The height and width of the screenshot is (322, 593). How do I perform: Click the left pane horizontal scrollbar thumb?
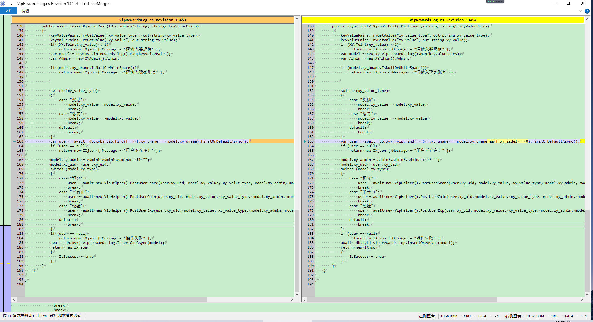click(x=111, y=300)
